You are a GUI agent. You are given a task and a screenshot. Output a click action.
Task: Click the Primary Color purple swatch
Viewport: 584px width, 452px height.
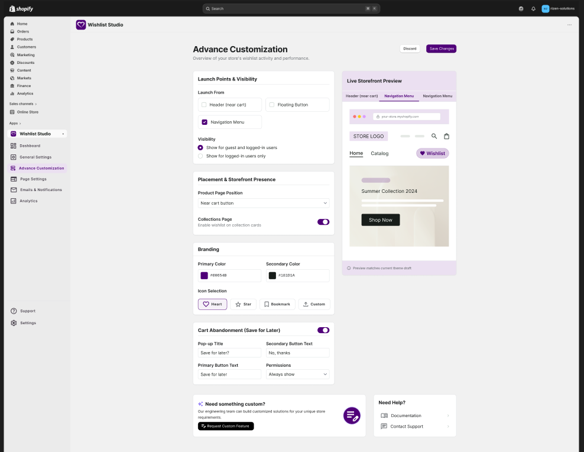204,275
